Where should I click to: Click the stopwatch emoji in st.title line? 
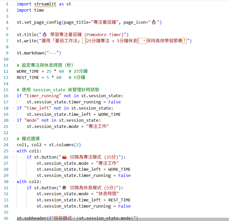click(45, 35)
